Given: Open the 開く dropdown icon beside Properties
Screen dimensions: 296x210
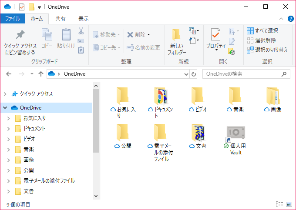Looking at the screenshot, I should [x=234, y=31].
